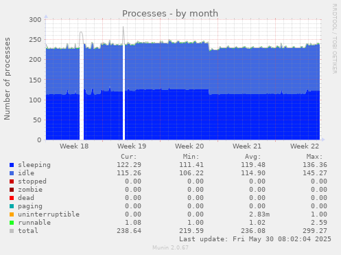The width and height of the screenshot is (341, 255).
Task: Click the 'stopped' legend label
Action: point(32,181)
